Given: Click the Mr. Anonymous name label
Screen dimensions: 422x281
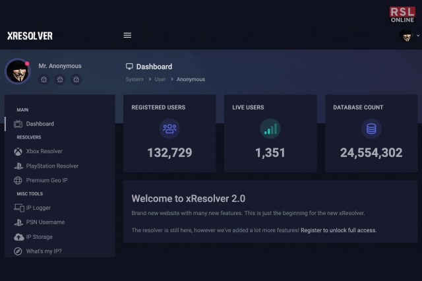Looking at the screenshot, I should click(x=60, y=66).
